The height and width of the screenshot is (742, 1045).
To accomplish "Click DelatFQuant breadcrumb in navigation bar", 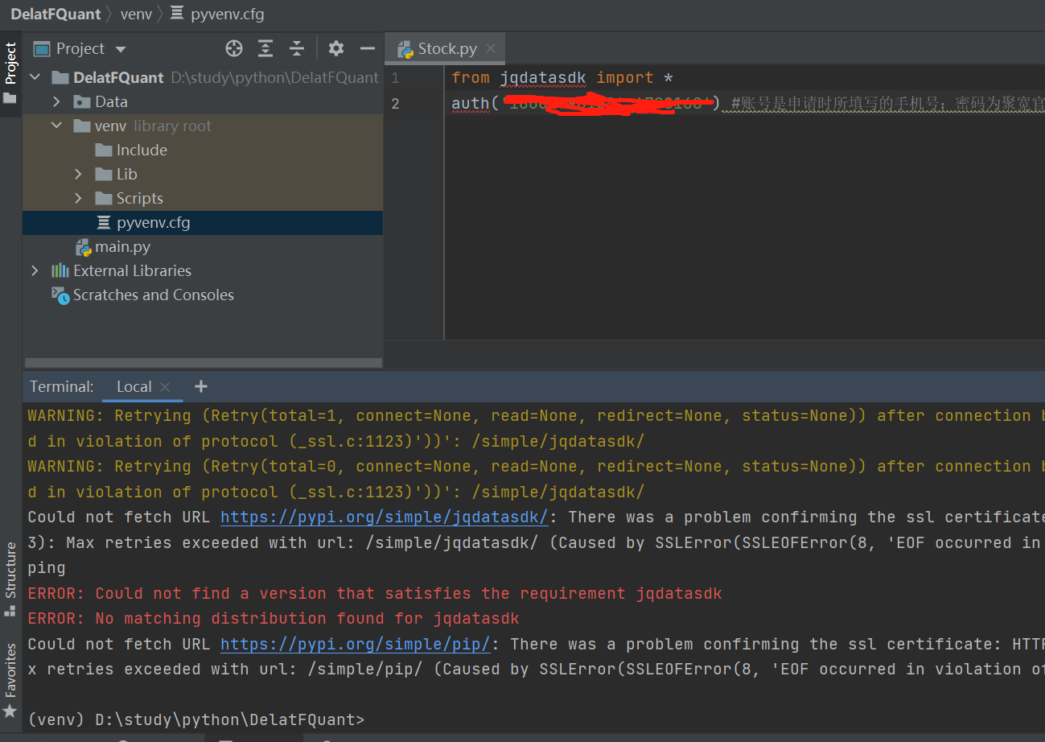I will [x=56, y=14].
